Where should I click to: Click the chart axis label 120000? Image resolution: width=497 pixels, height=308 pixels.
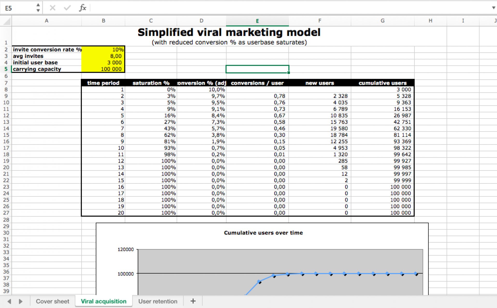click(x=126, y=249)
